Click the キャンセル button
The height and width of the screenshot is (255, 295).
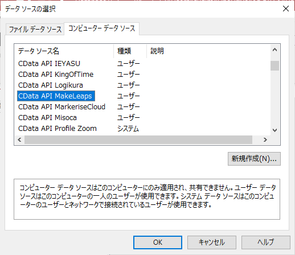click(212, 242)
